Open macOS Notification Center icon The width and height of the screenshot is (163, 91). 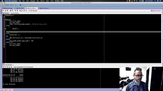[x=160, y=1]
